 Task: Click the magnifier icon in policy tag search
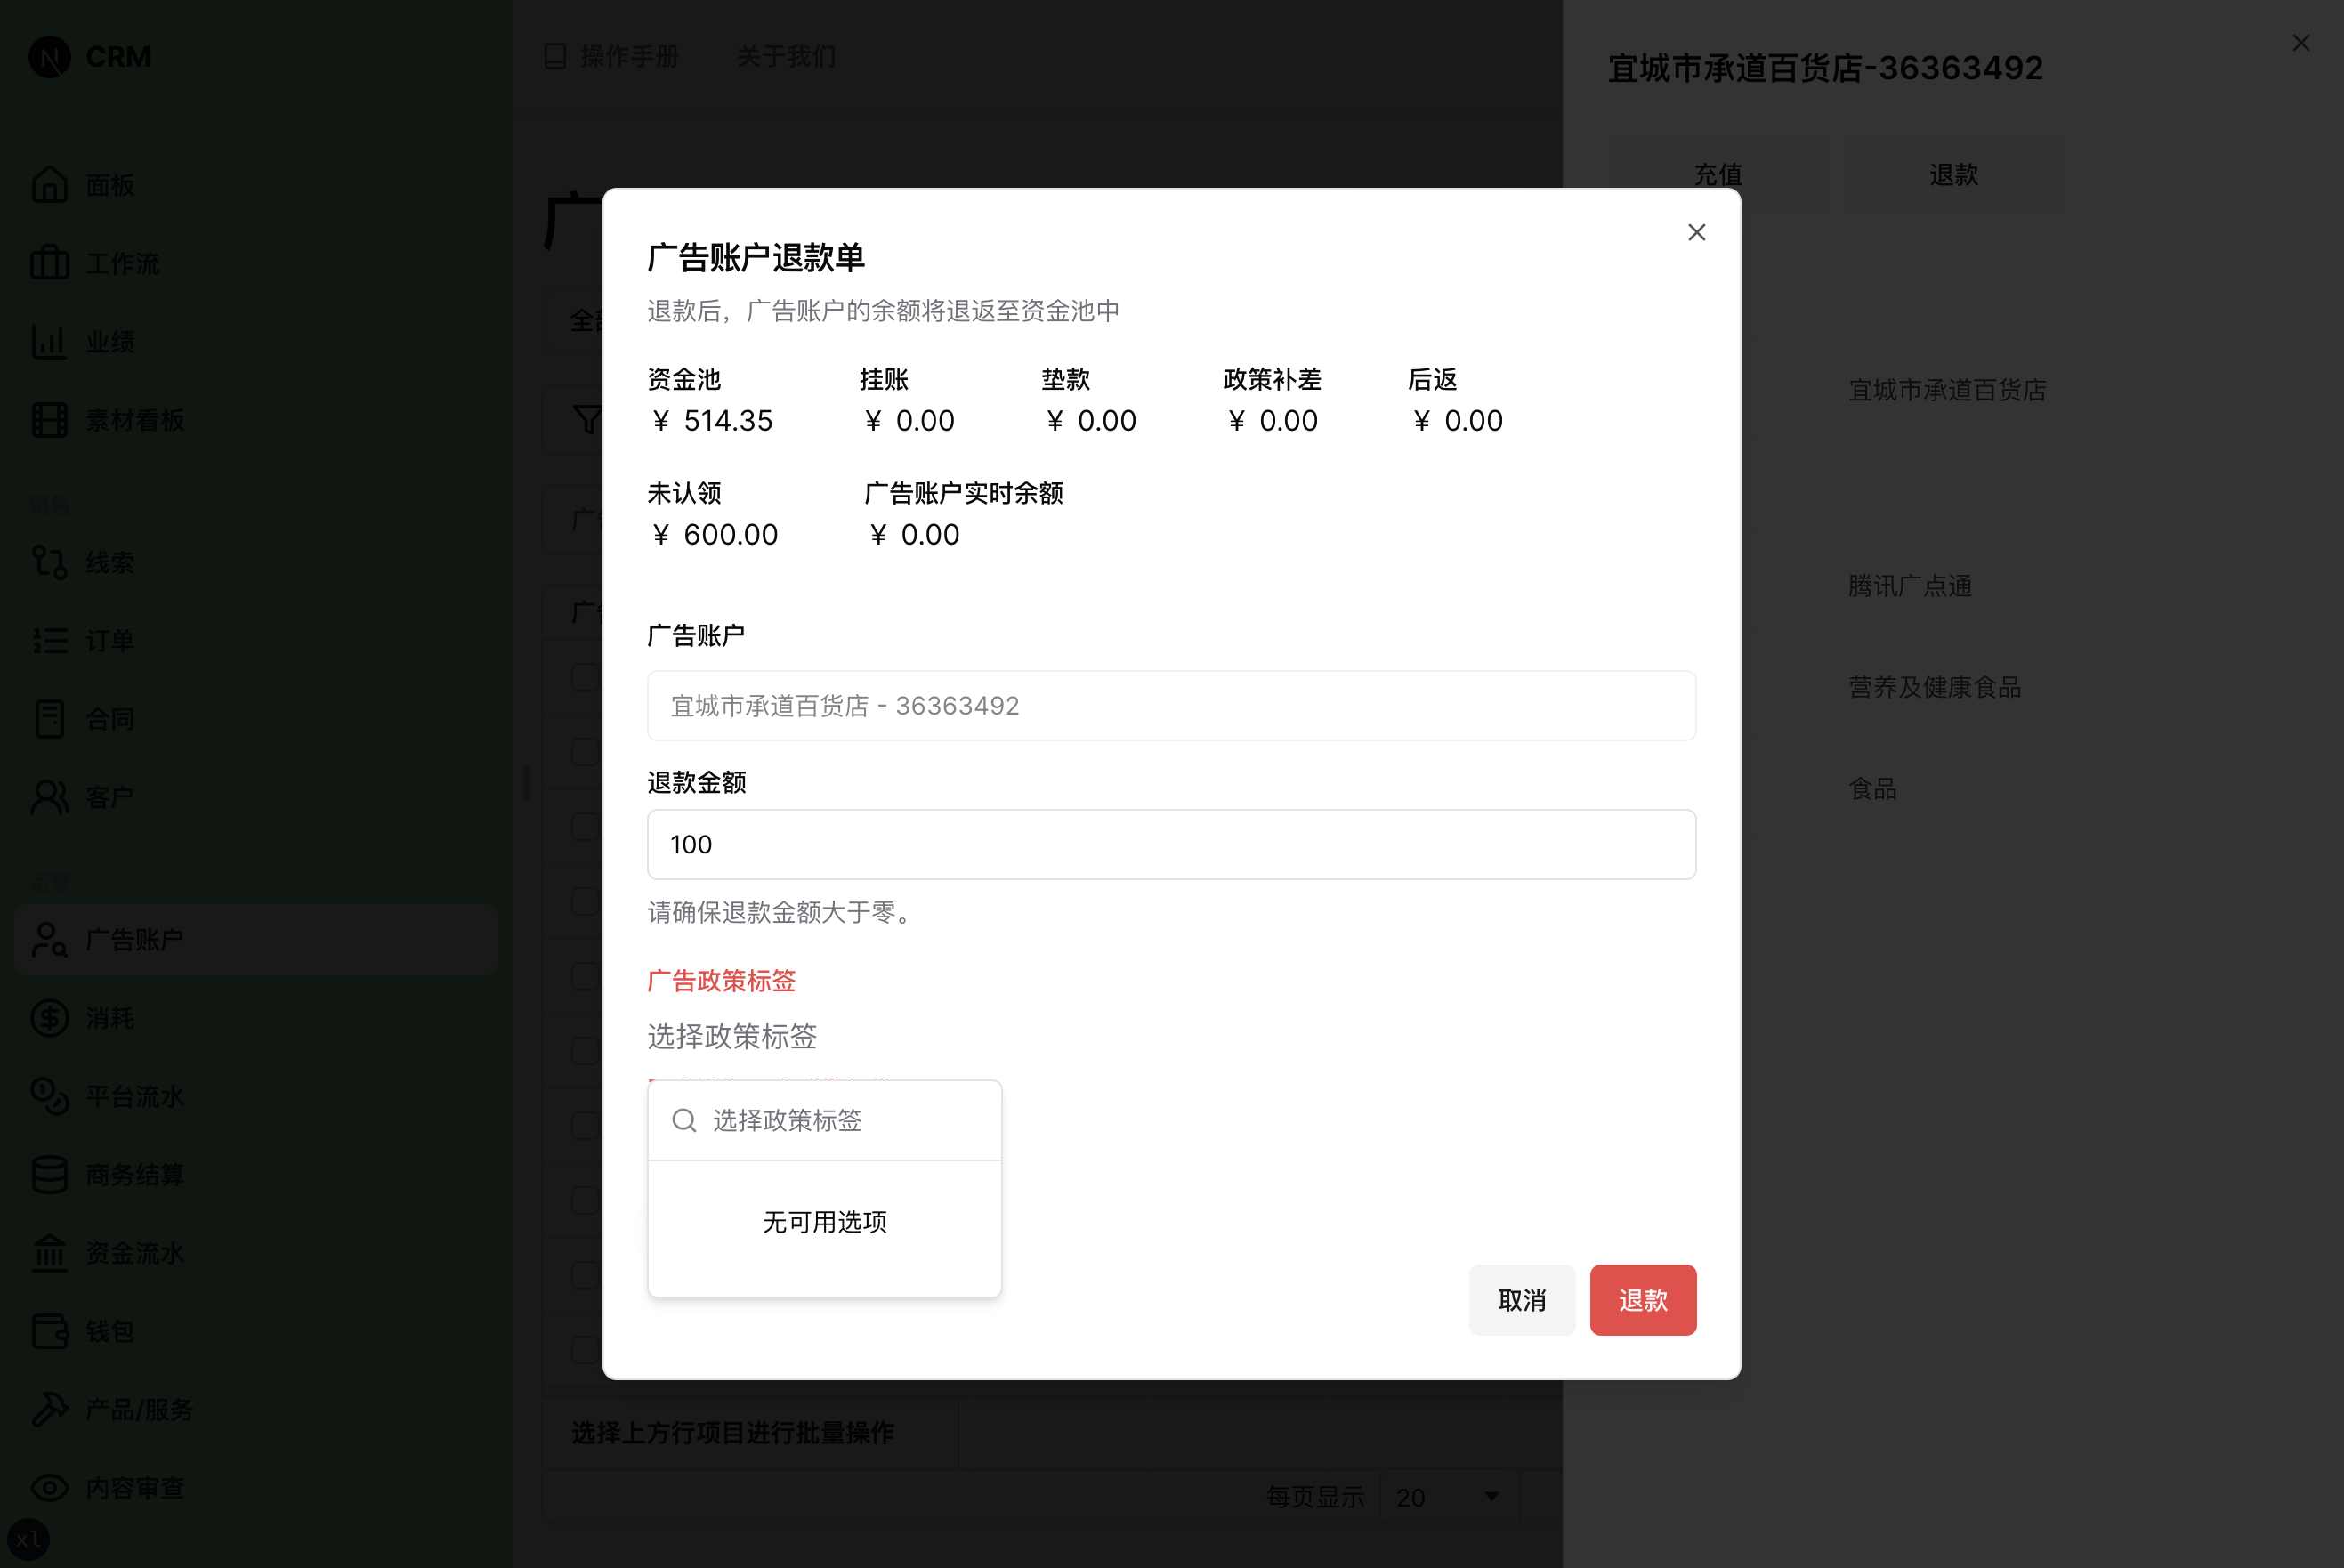tap(684, 1120)
